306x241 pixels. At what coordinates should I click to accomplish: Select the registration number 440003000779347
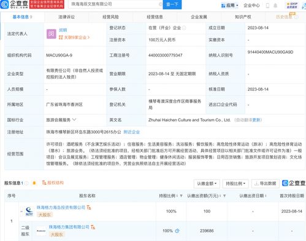166,55
